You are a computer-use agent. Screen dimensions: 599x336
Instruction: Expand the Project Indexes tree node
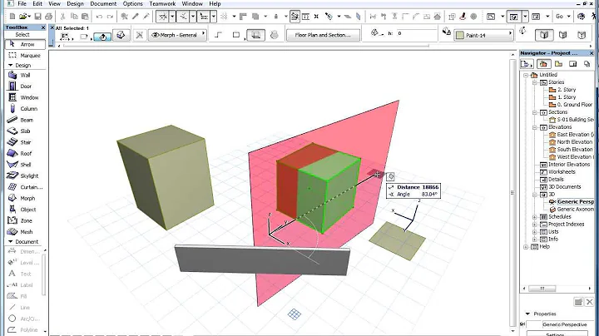pos(535,225)
